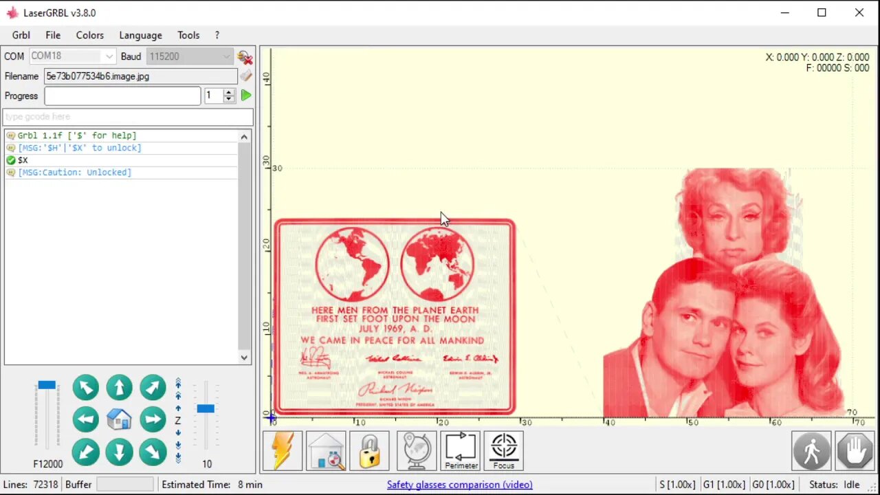This screenshot has height=495, width=880.
Task: Click the S [1.00x] override indicator
Action: tap(677, 485)
